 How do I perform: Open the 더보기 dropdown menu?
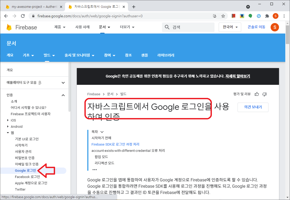pos(127,27)
